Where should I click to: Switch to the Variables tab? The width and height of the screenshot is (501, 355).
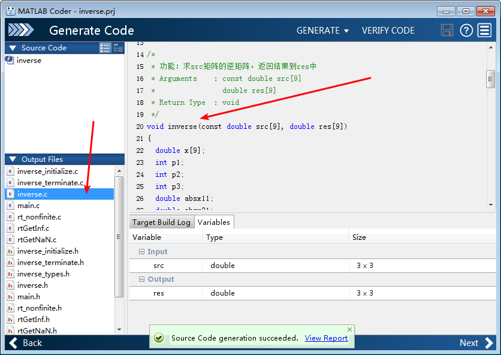coord(214,222)
